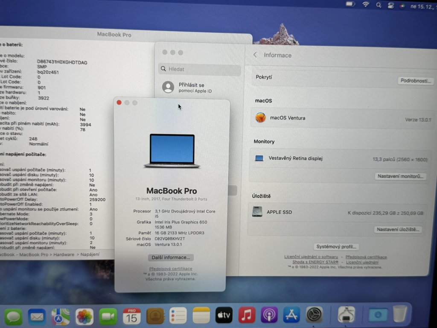Image resolution: width=437 pixels, height=328 pixels.
Task: Open the Notes app in the Dock
Action: [x=201, y=316]
